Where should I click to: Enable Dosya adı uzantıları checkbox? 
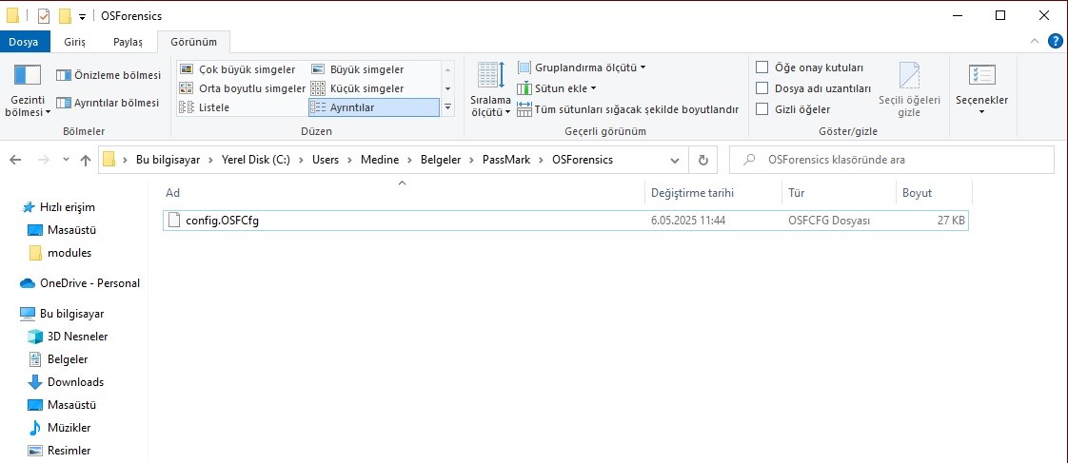tap(762, 88)
